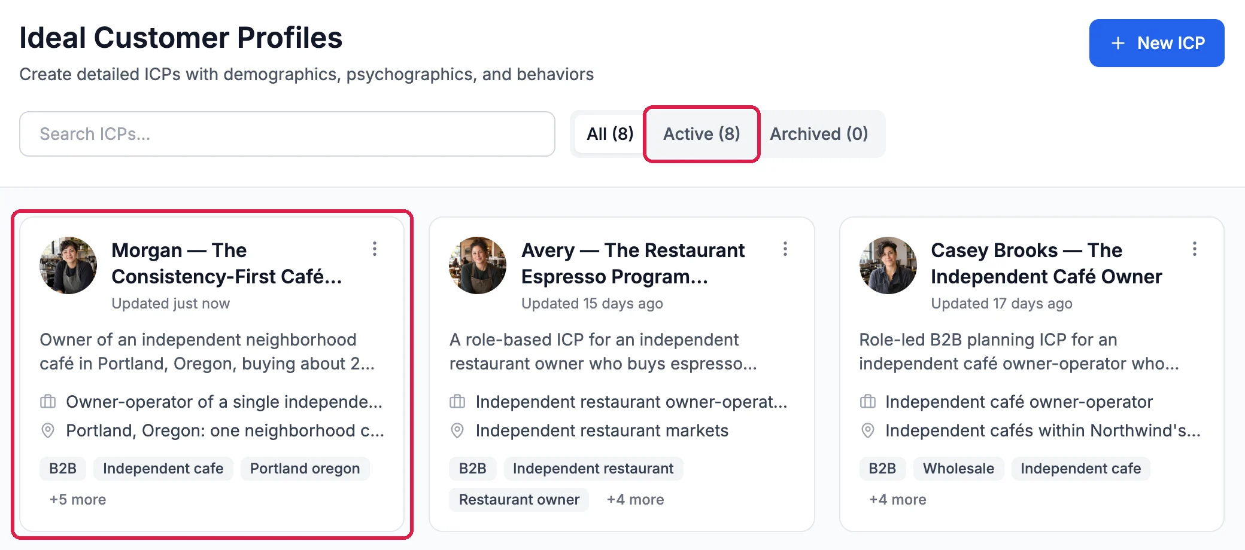1245x550 pixels.
Task: Open the Avery card's three-dot menu
Action: click(785, 249)
